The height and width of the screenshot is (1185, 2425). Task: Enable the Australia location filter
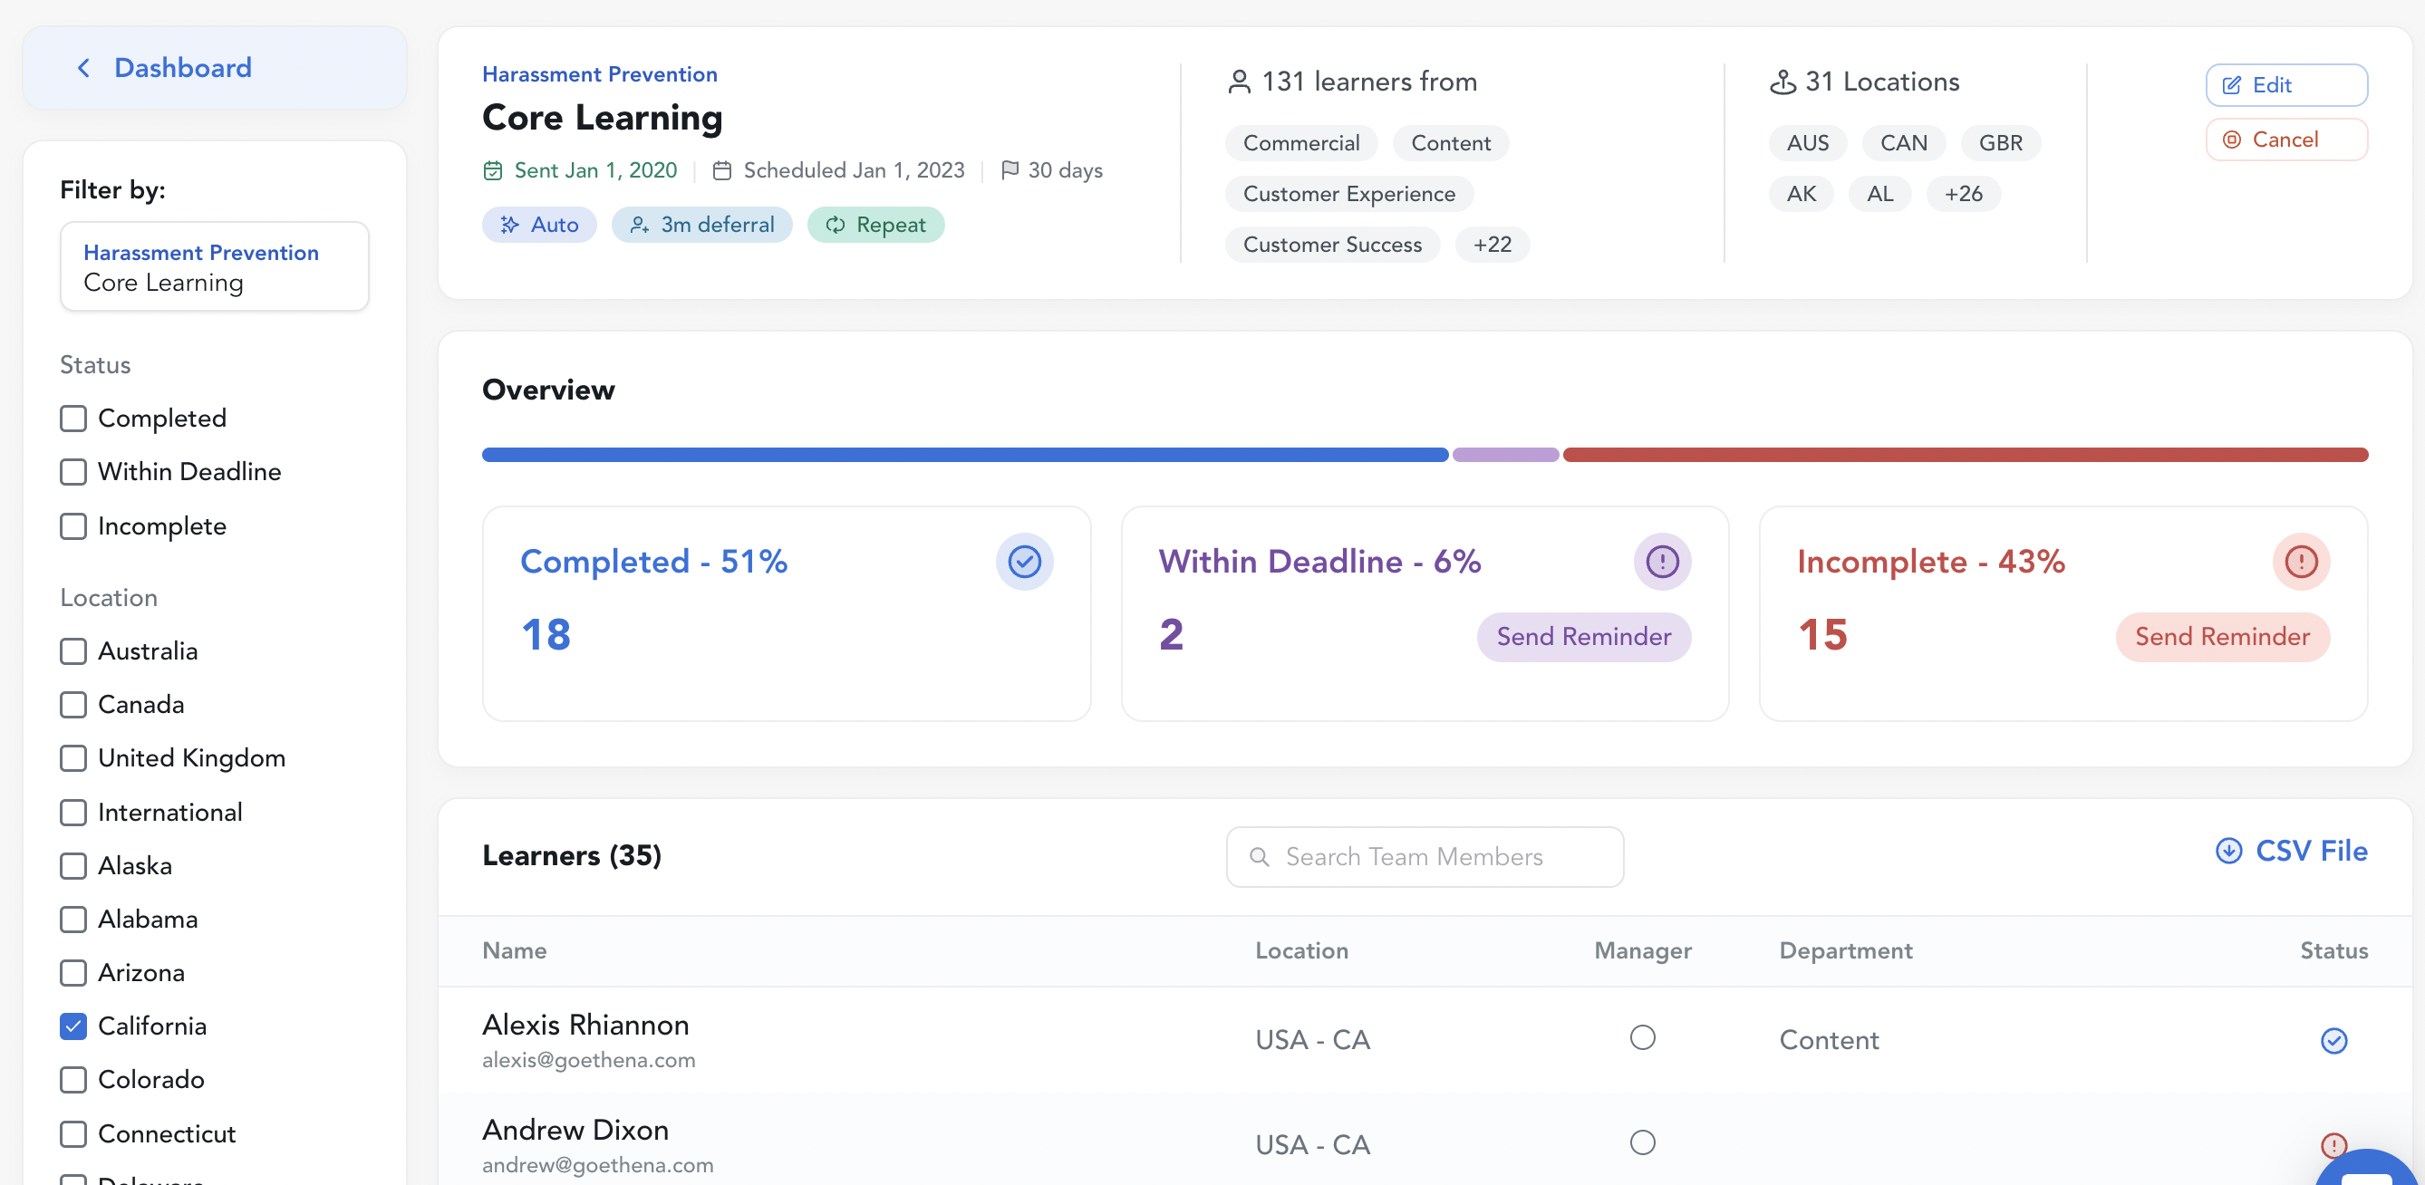[73, 651]
